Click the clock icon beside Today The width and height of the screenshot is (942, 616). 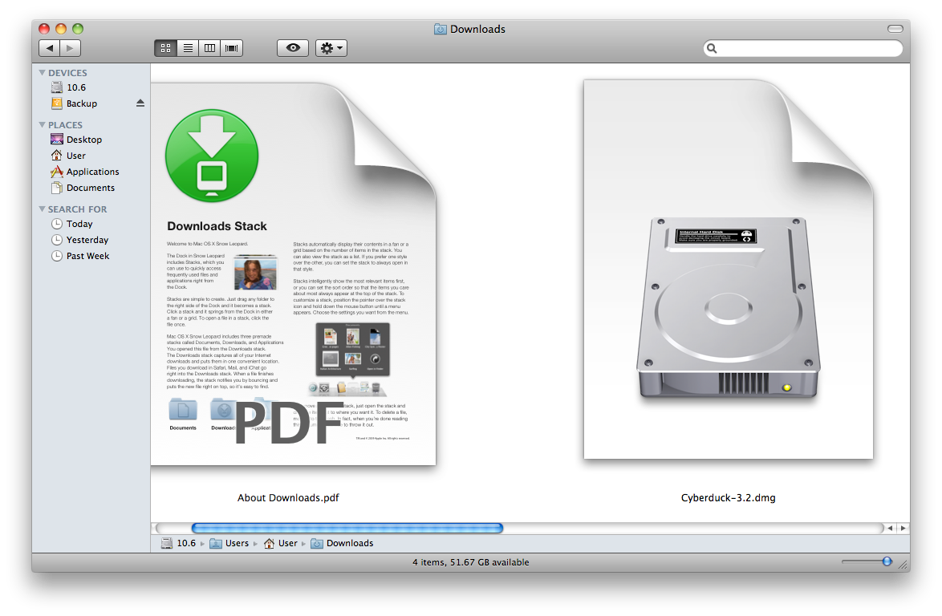point(56,224)
